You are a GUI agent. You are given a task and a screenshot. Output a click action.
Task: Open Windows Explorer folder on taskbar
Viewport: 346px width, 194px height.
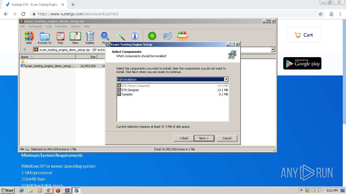point(31,190)
